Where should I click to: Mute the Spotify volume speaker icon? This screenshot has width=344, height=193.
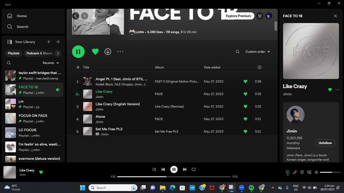point(316,172)
